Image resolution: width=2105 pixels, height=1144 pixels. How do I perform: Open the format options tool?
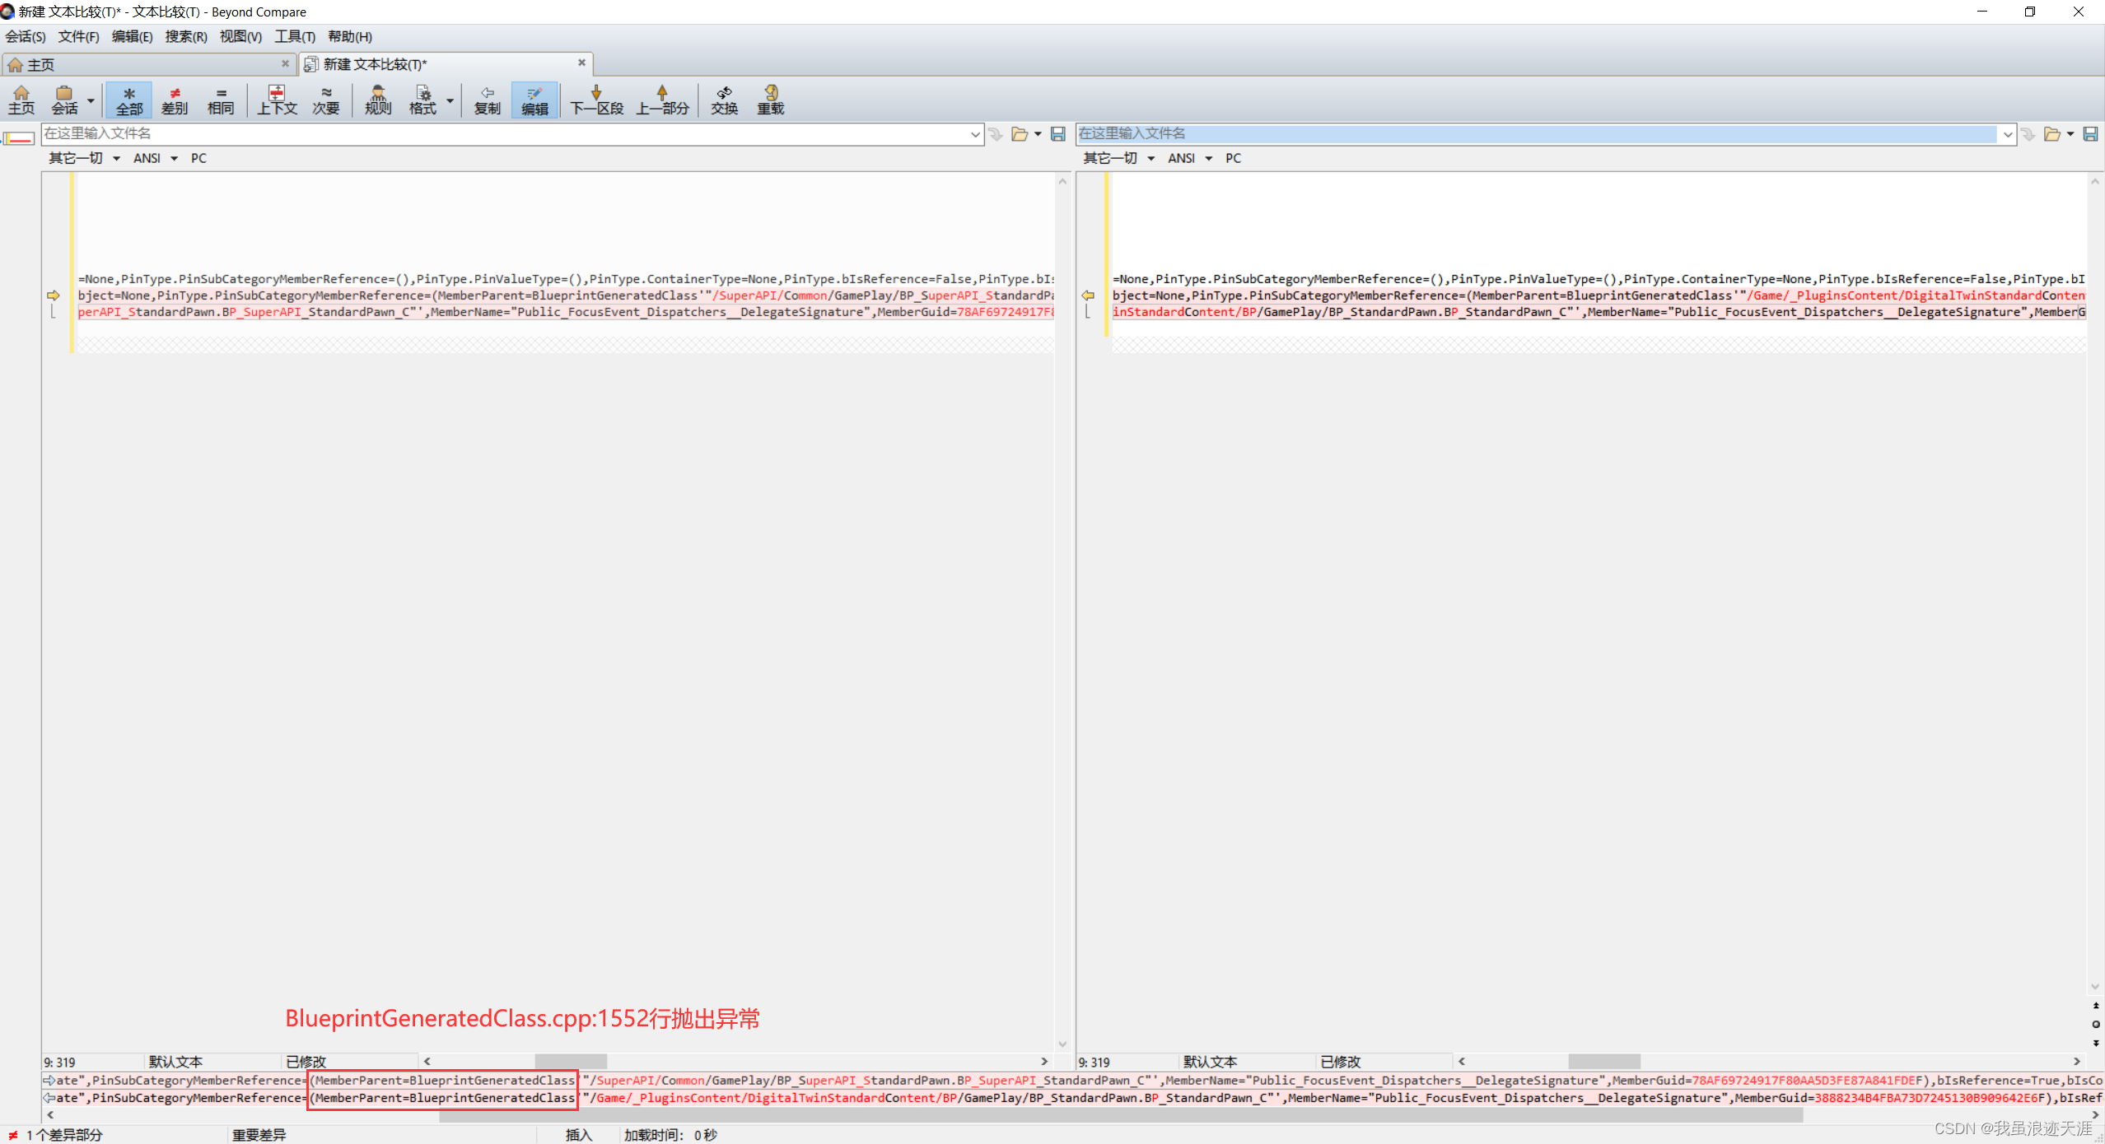pyautogui.click(x=422, y=99)
